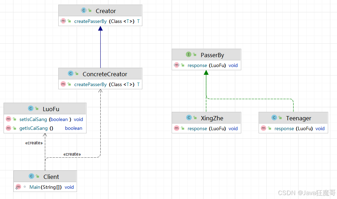Click the abstract method icon of Creator's createPasserBy
The height and width of the screenshot is (199, 337).
(63, 21)
